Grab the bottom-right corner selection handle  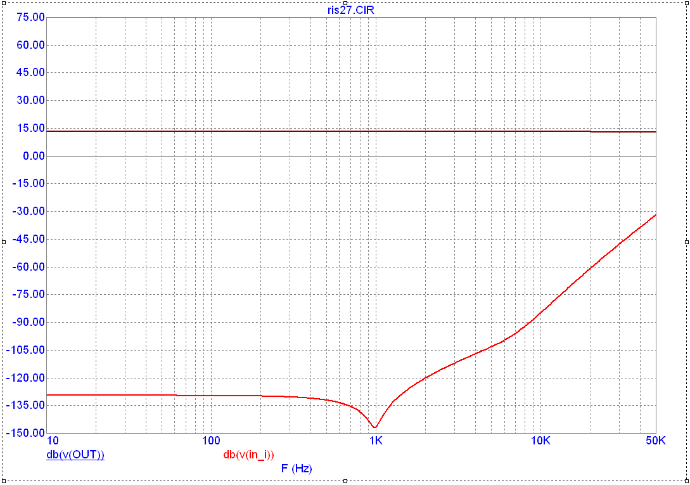pyautogui.click(x=687, y=481)
